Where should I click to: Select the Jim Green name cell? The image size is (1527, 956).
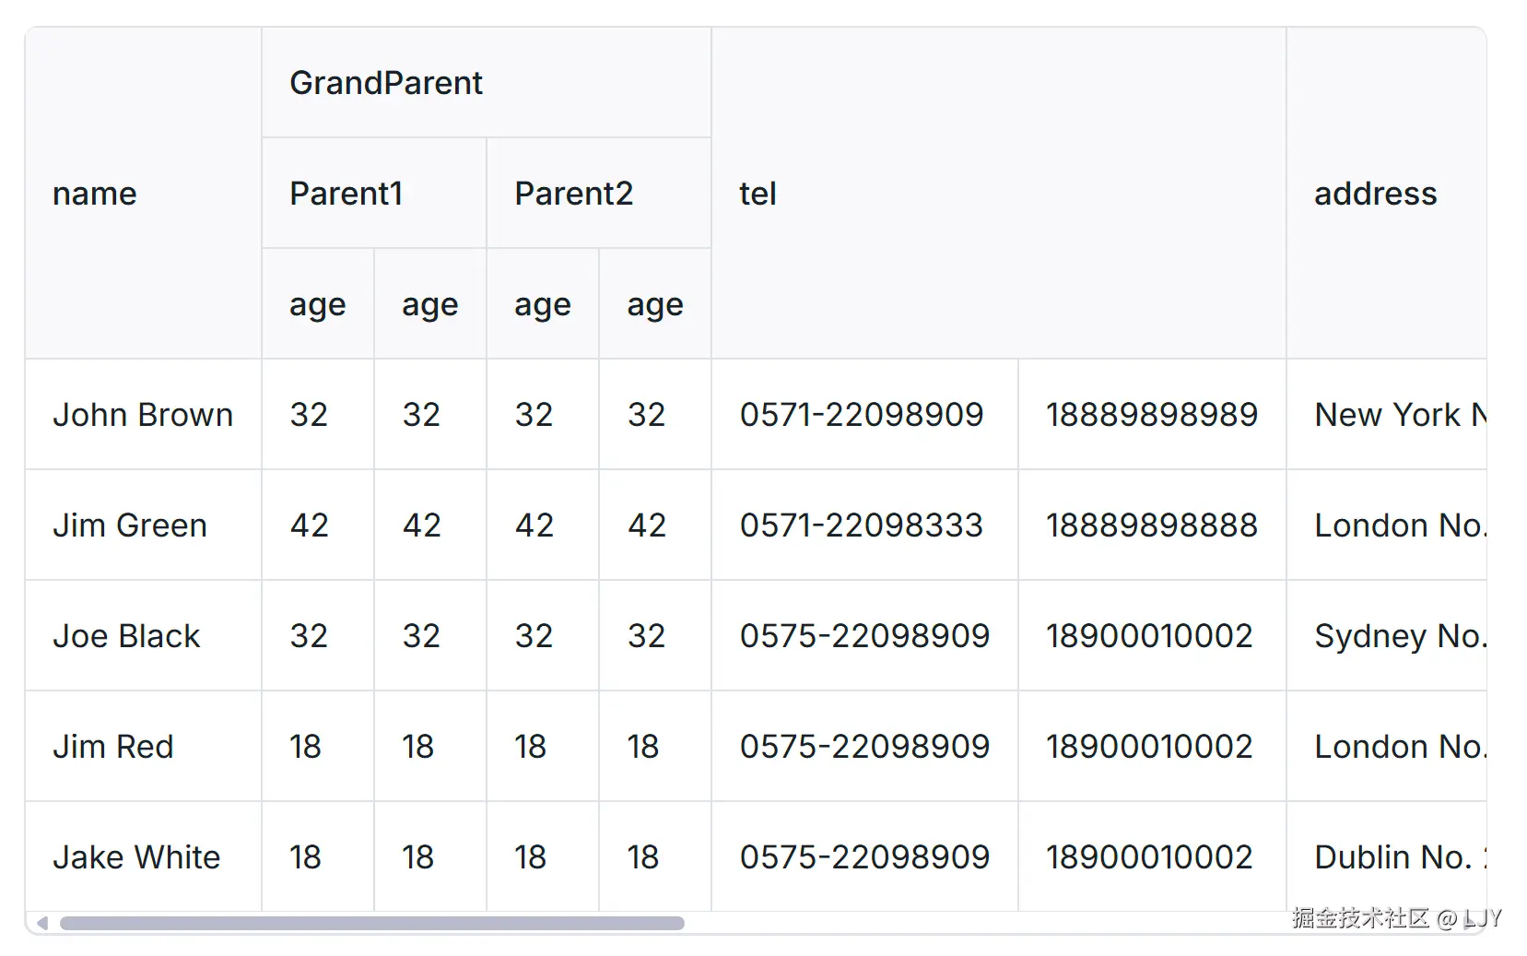click(x=130, y=525)
